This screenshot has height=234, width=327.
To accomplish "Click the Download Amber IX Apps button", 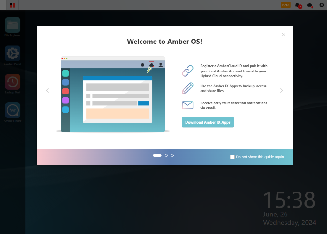I will [x=208, y=122].
